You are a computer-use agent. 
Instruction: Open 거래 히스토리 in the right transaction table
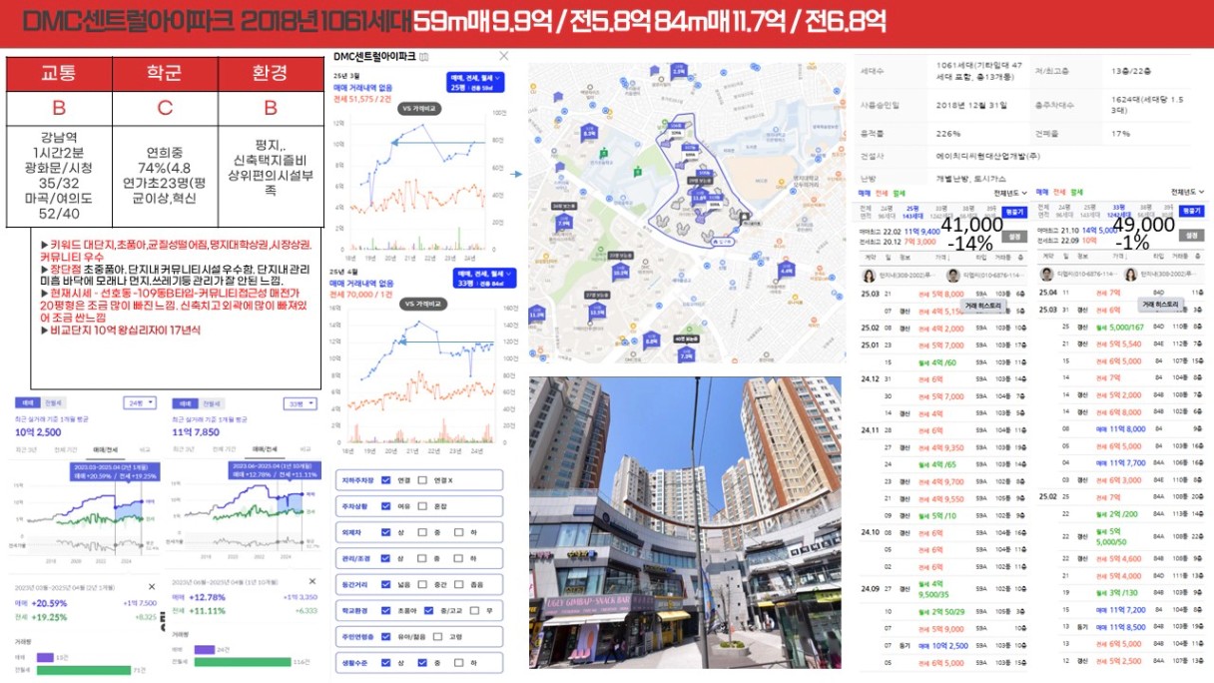pyautogui.click(x=1159, y=306)
